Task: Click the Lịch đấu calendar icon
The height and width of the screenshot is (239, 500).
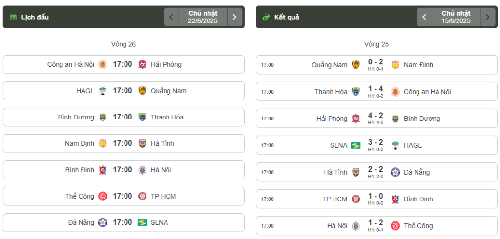Action: click(13, 17)
